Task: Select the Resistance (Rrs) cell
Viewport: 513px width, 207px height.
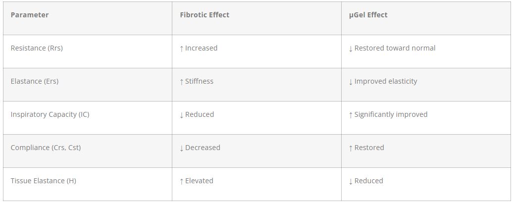Action: click(37, 48)
